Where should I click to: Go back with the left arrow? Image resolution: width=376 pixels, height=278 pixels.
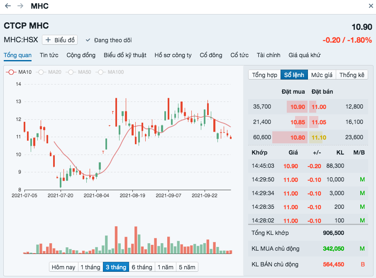(8, 6)
